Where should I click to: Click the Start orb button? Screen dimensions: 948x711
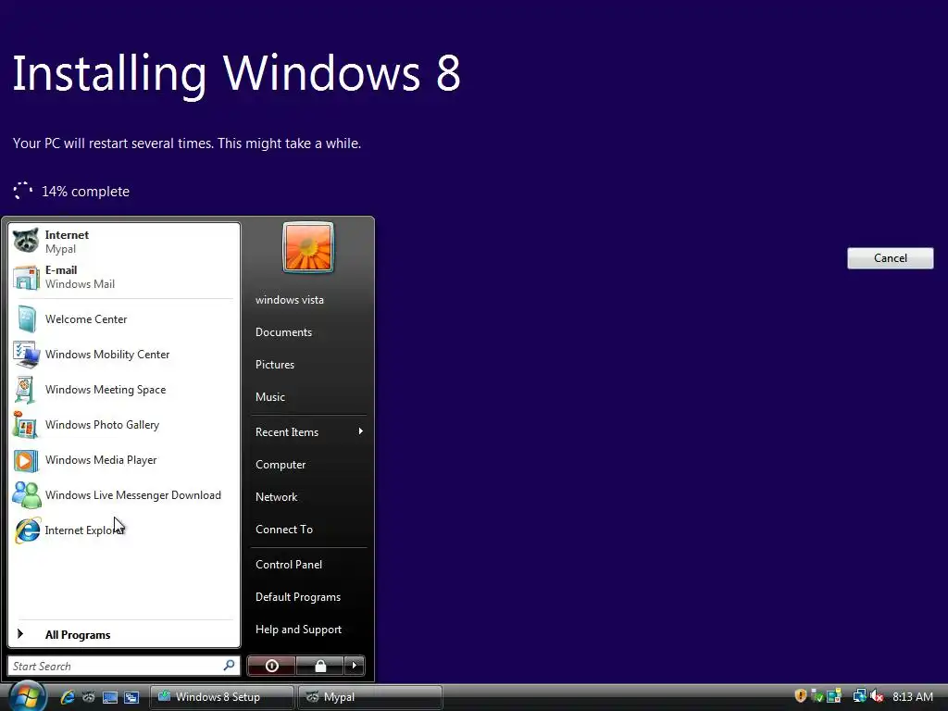[x=27, y=696]
